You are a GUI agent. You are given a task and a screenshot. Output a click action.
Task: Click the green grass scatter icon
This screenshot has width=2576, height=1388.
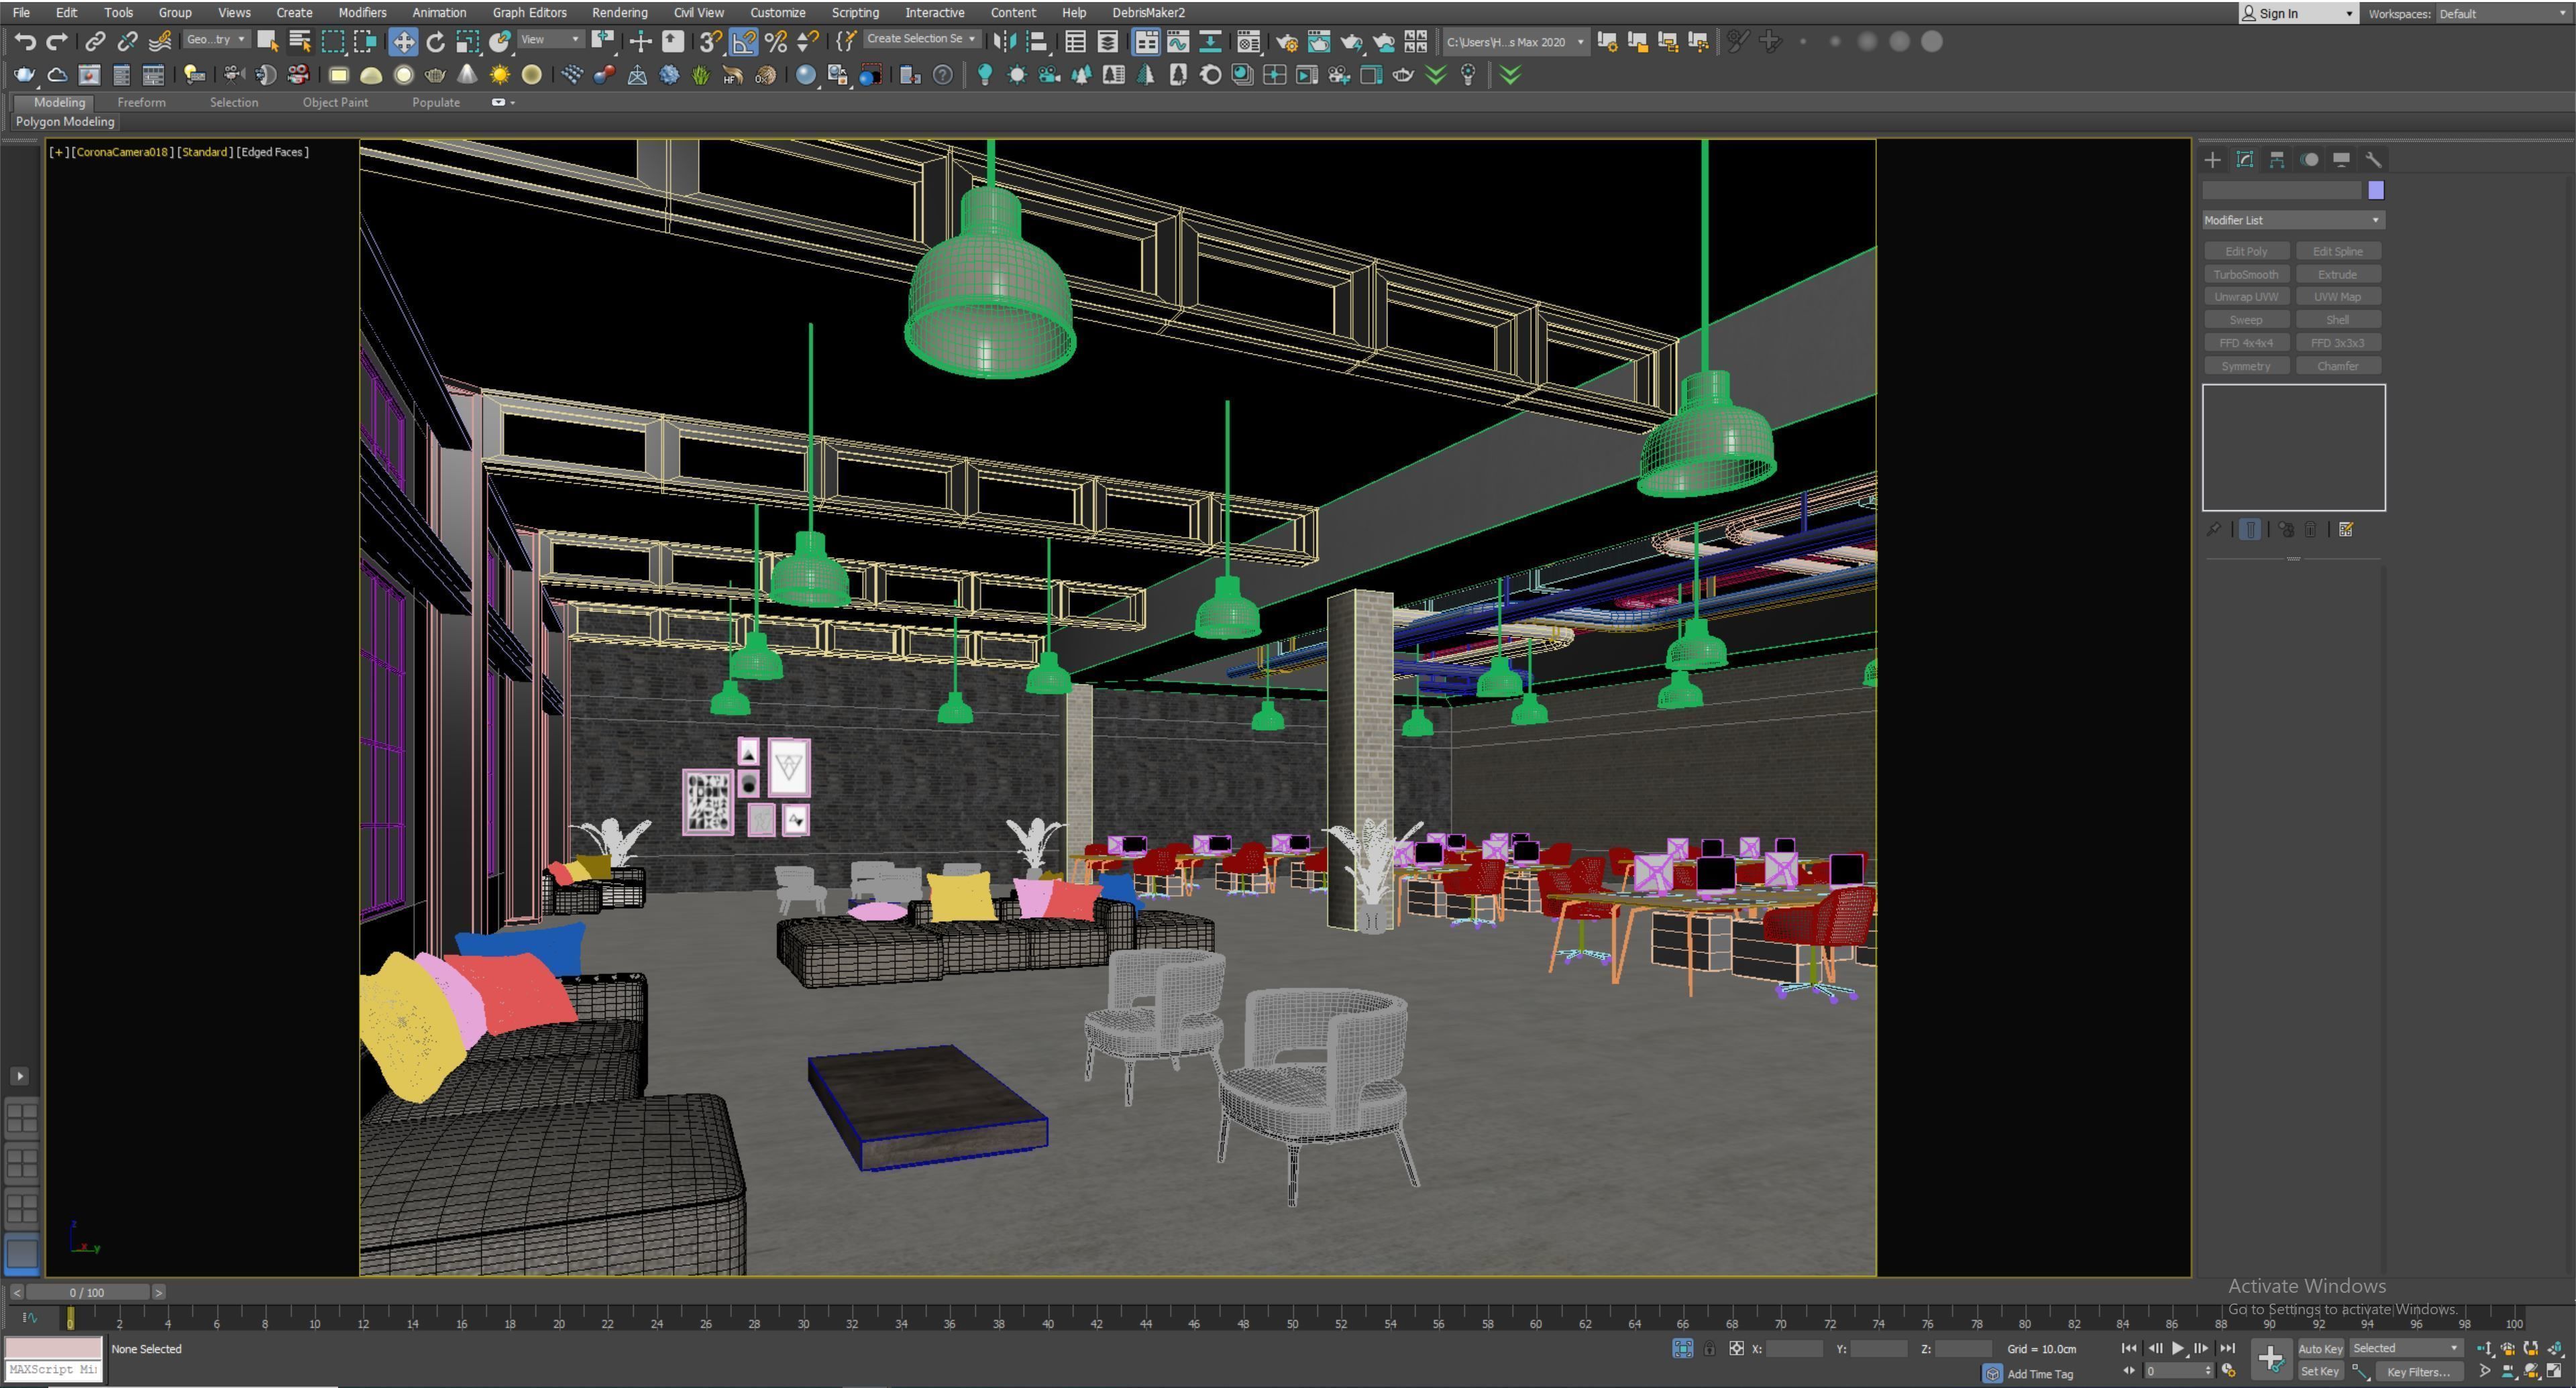[701, 75]
